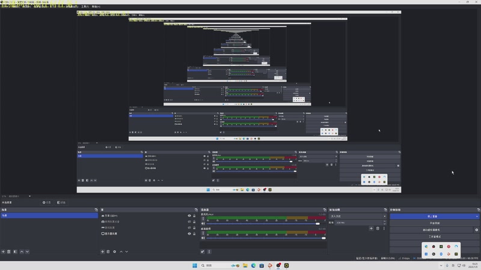Screen dimensions: 481x270
Task: Delete the selected source using the trash icon
Action: click(108, 251)
